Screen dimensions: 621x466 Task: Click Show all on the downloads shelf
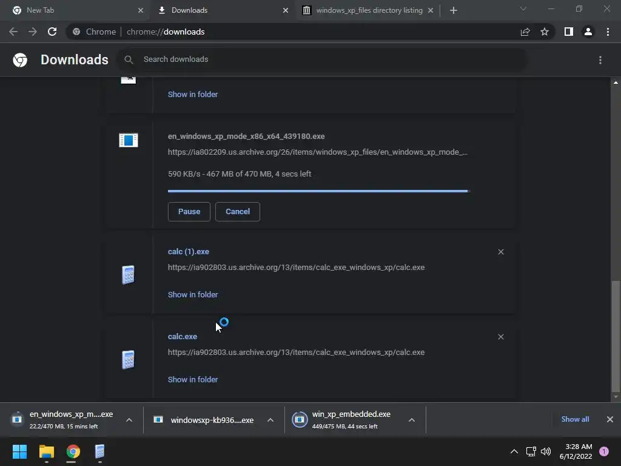[575, 419]
